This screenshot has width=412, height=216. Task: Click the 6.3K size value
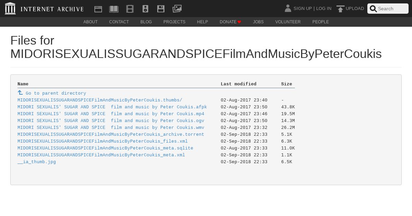point(287,141)
